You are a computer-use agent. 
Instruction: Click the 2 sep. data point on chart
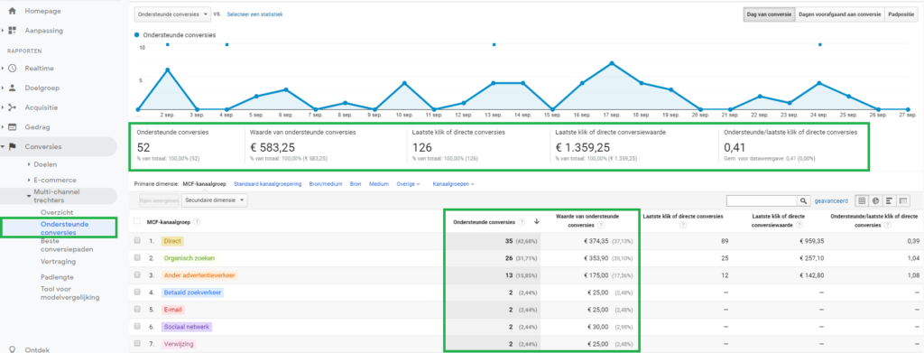[167, 70]
